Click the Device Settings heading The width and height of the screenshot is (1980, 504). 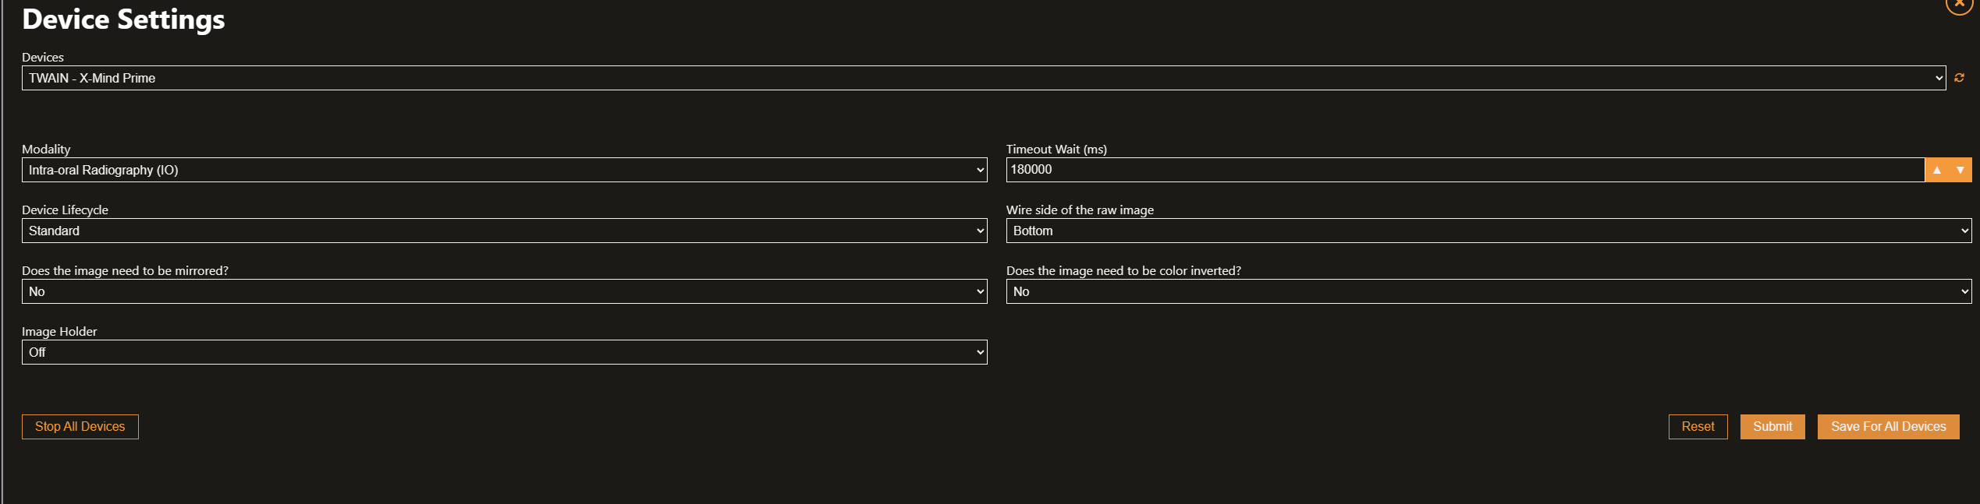pyautogui.click(x=123, y=19)
